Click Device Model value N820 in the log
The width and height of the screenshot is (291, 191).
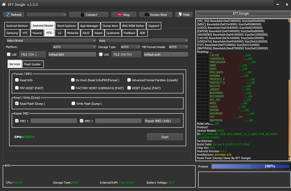pyautogui.click(x=220, y=131)
